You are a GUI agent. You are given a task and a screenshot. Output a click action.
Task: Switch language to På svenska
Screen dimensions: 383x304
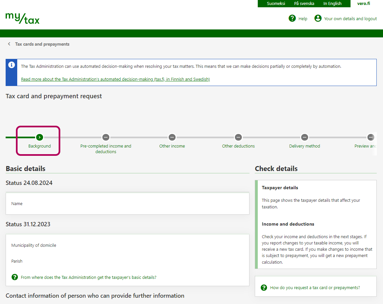point(304,4)
